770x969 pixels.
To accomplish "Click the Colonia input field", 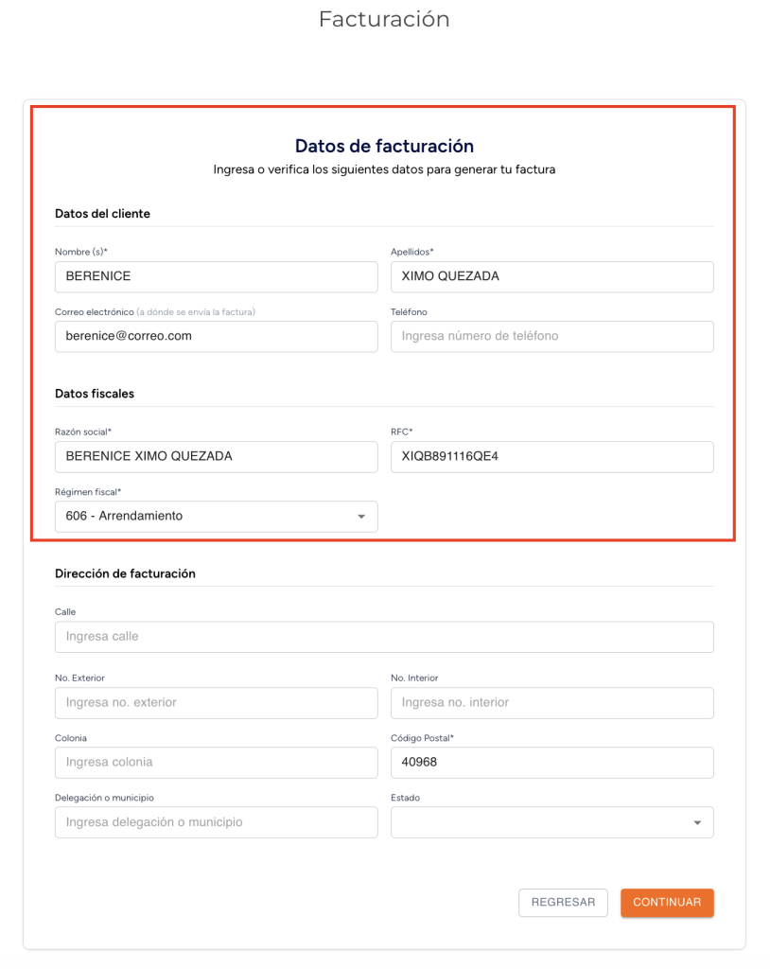I will coord(217,763).
